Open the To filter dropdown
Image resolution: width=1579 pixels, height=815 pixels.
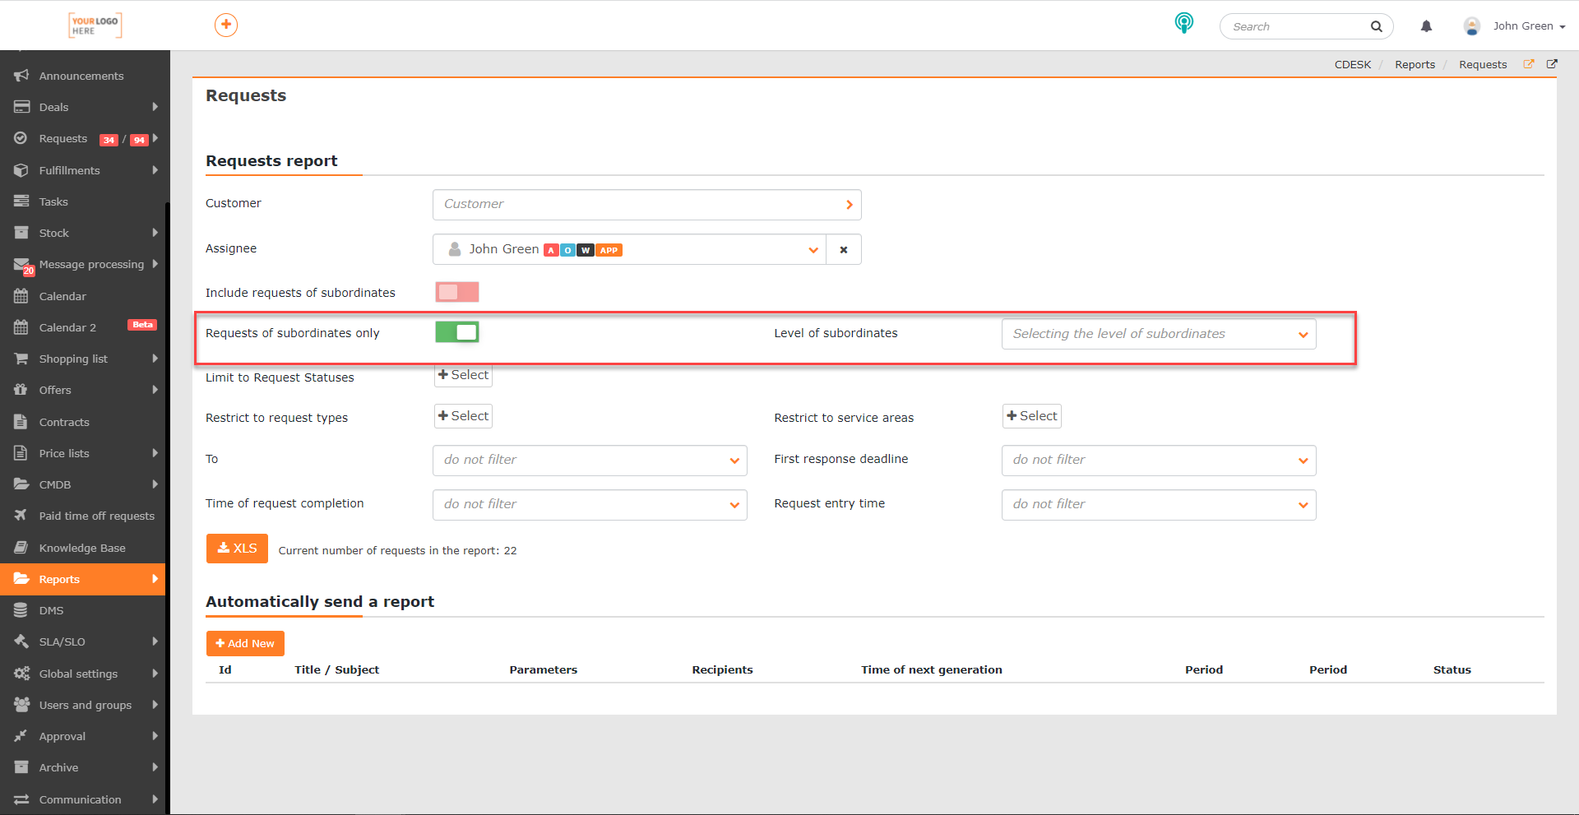point(590,461)
